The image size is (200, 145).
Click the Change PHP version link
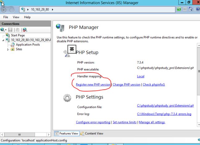tap(126, 84)
